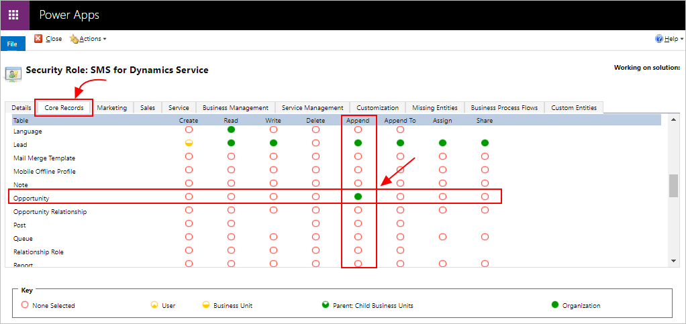Open the Missing Entities tab
This screenshot has width=686, height=324.
click(x=435, y=107)
